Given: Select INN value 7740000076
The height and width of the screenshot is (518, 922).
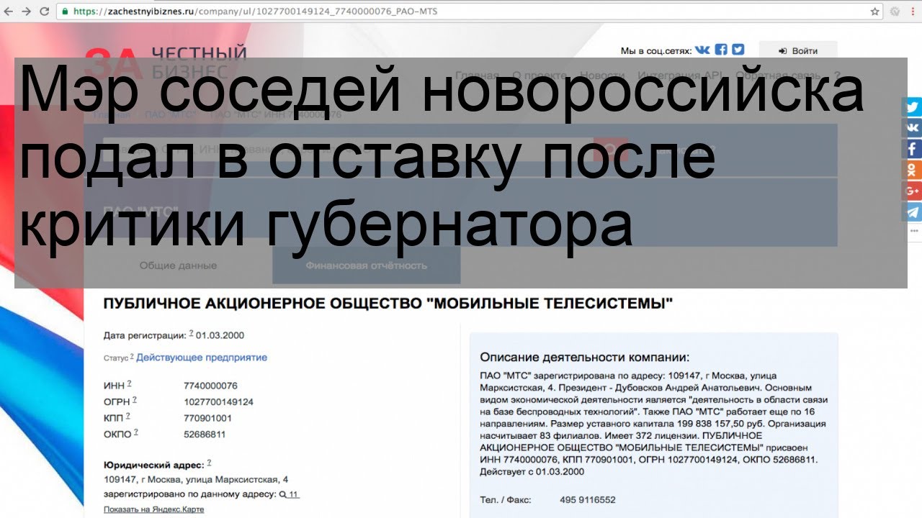Looking at the screenshot, I should (x=210, y=386).
